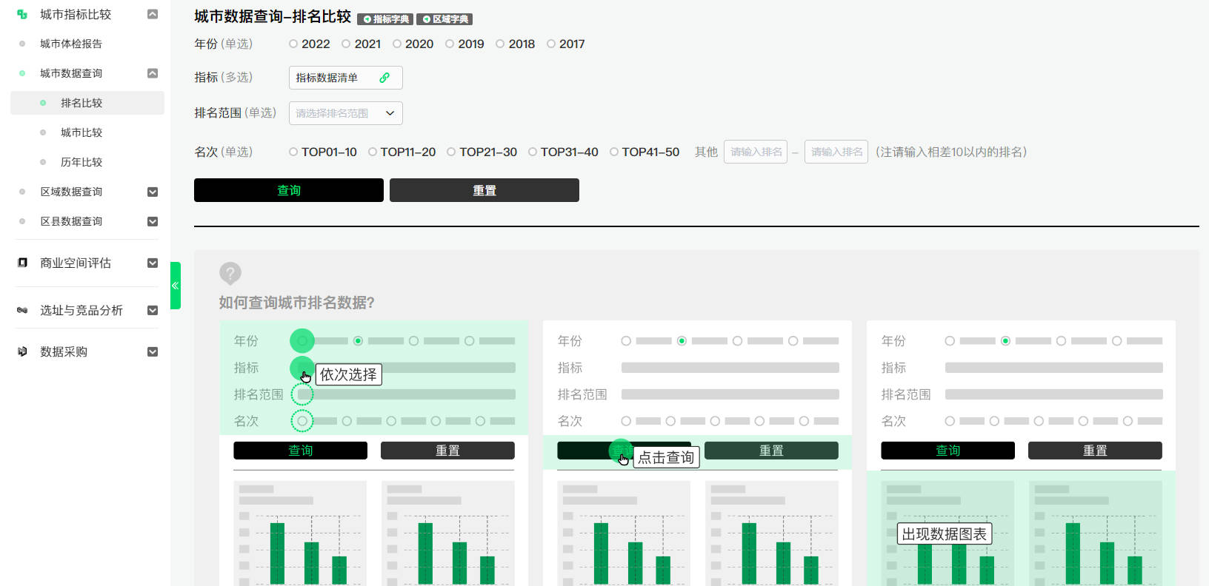Click the 数据采购 sidebar icon
Viewport: 1209px width, 586px height.
point(22,351)
